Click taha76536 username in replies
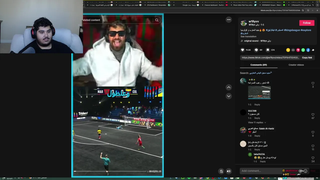Image resolution: width=320 pixels, height=180 pixels. pos(259,154)
